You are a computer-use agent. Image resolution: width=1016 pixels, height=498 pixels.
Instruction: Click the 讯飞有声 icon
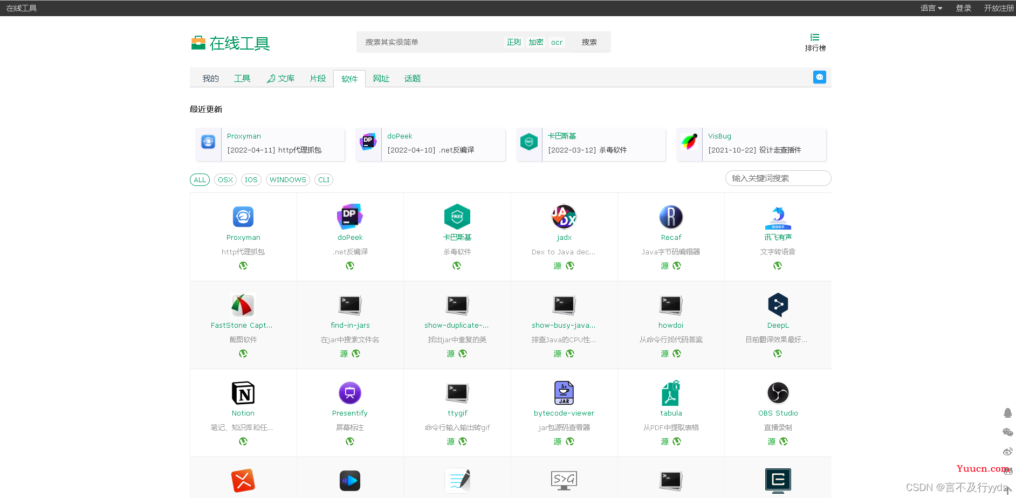click(x=778, y=218)
